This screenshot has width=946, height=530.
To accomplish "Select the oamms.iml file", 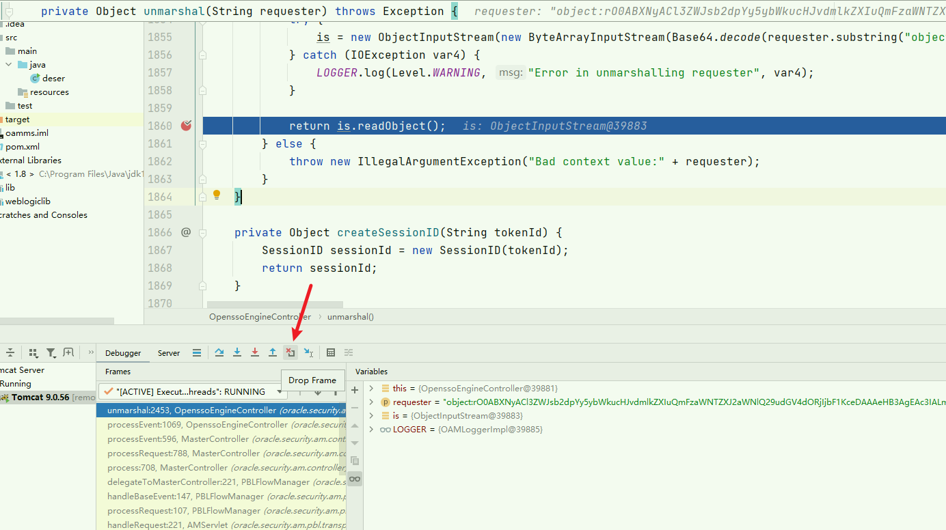I will 27,133.
